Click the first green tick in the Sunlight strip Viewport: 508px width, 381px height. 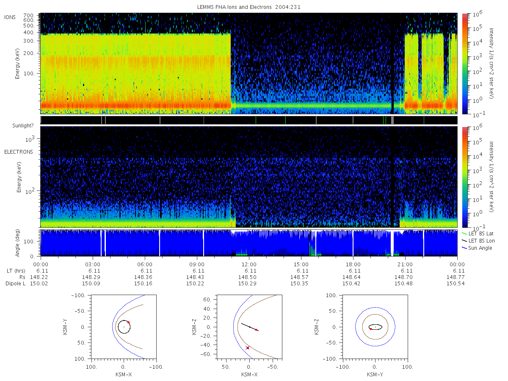(x=256, y=120)
